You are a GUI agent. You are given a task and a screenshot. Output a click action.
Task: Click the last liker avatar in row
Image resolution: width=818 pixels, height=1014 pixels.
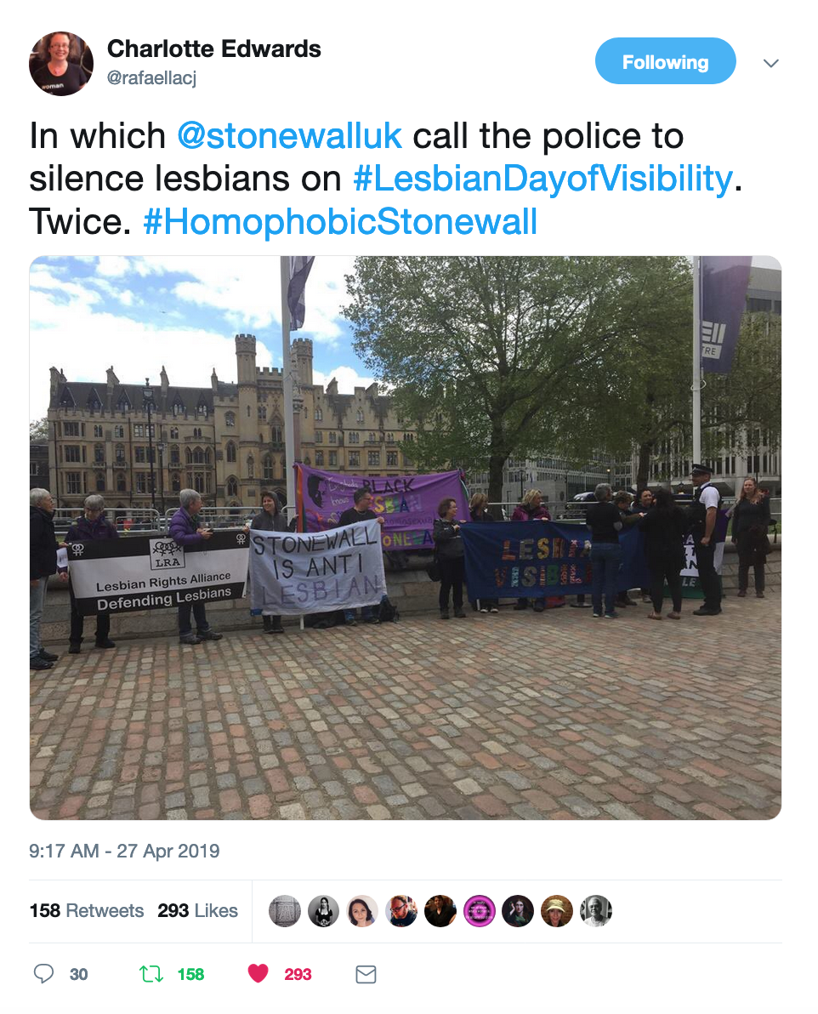[x=595, y=911]
